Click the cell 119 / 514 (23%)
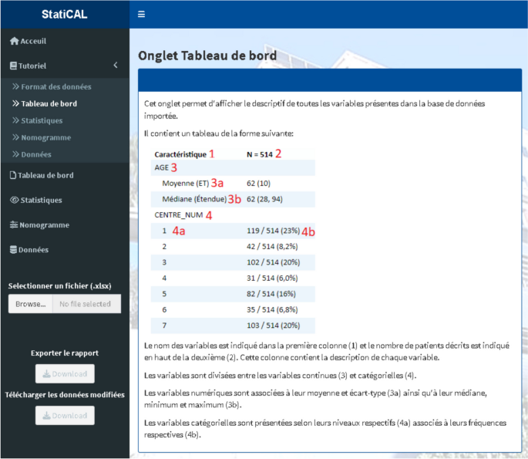The width and height of the screenshot is (528, 459). [x=273, y=231]
